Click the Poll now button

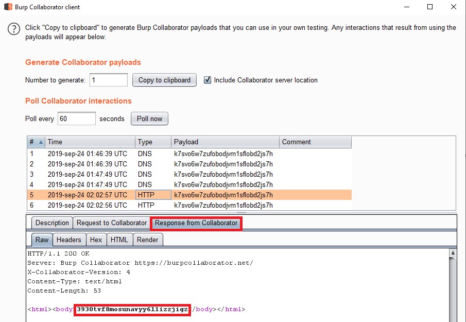coord(149,118)
